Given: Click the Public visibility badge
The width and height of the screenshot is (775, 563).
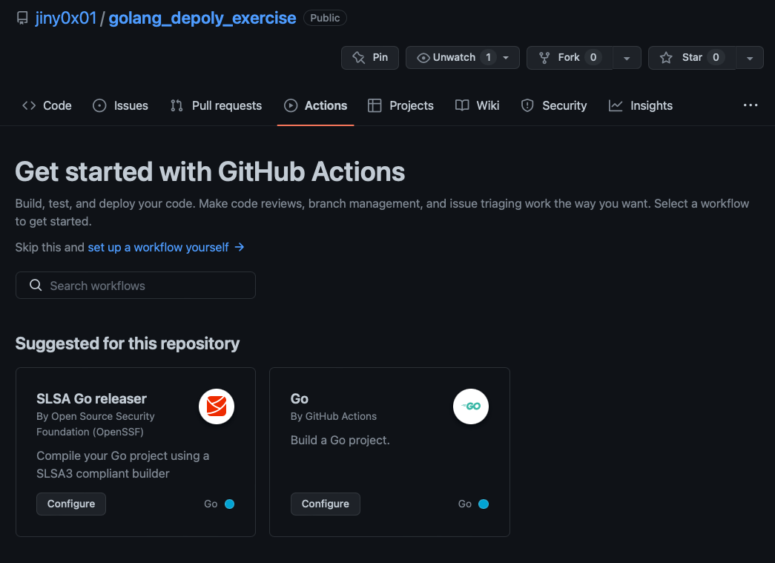Looking at the screenshot, I should [x=325, y=18].
